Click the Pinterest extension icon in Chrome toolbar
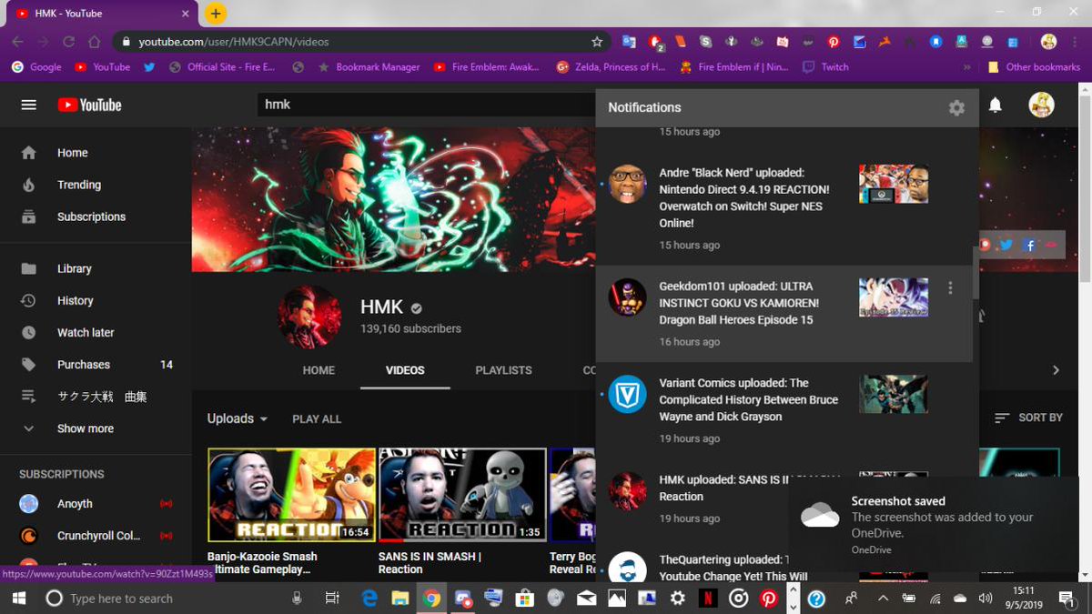Image resolution: width=1092 pixels, height=614 pixels. pyautogui.click(x=834, y=42)
